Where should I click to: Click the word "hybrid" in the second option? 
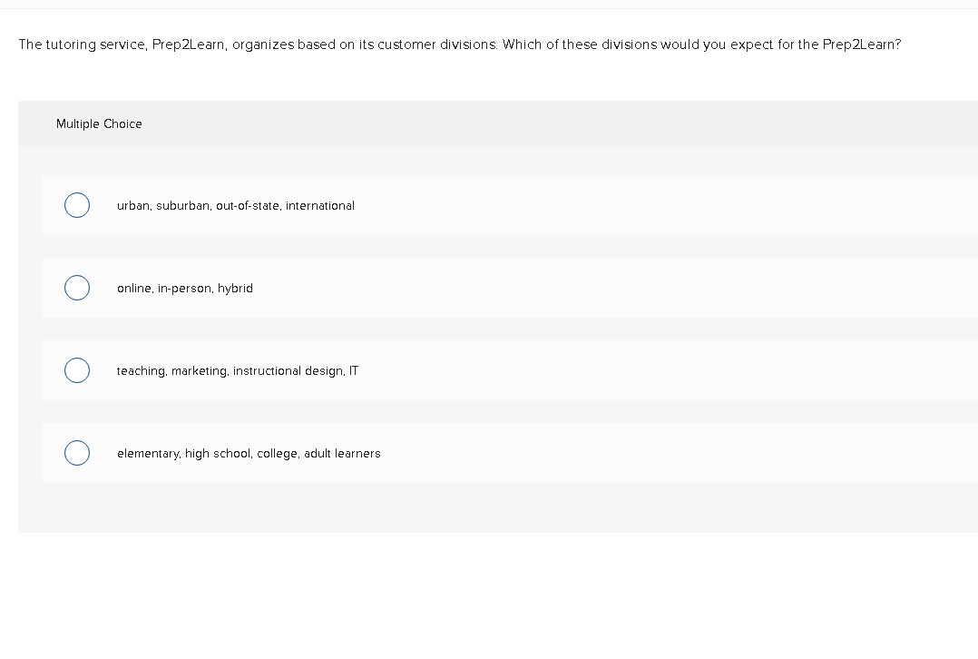pyautogui.click(x=235, y=289)
